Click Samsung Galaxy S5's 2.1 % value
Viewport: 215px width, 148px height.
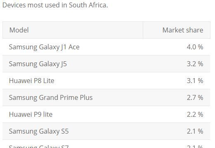tap(195, 131)
